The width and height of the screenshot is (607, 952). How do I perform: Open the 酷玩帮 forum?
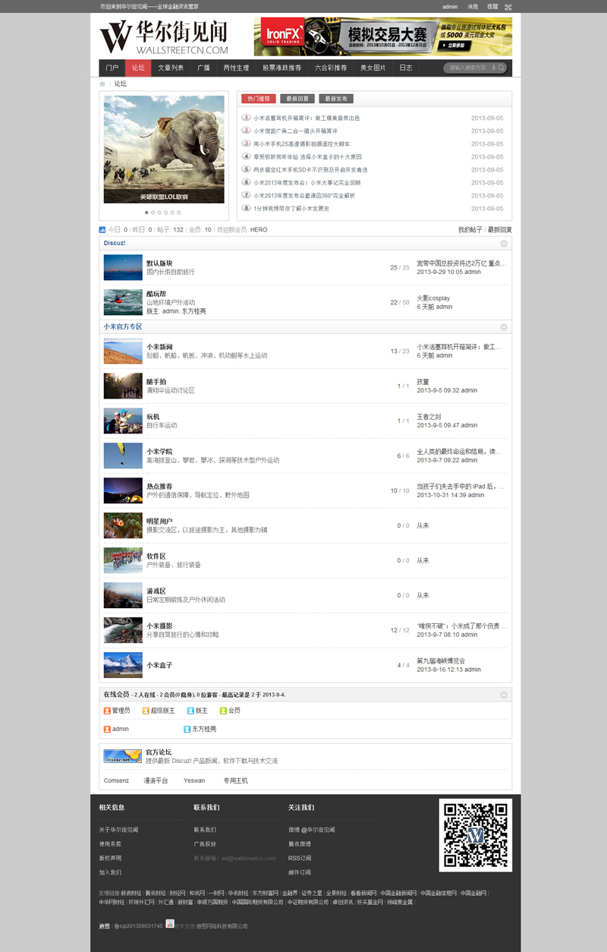[156, 294]
